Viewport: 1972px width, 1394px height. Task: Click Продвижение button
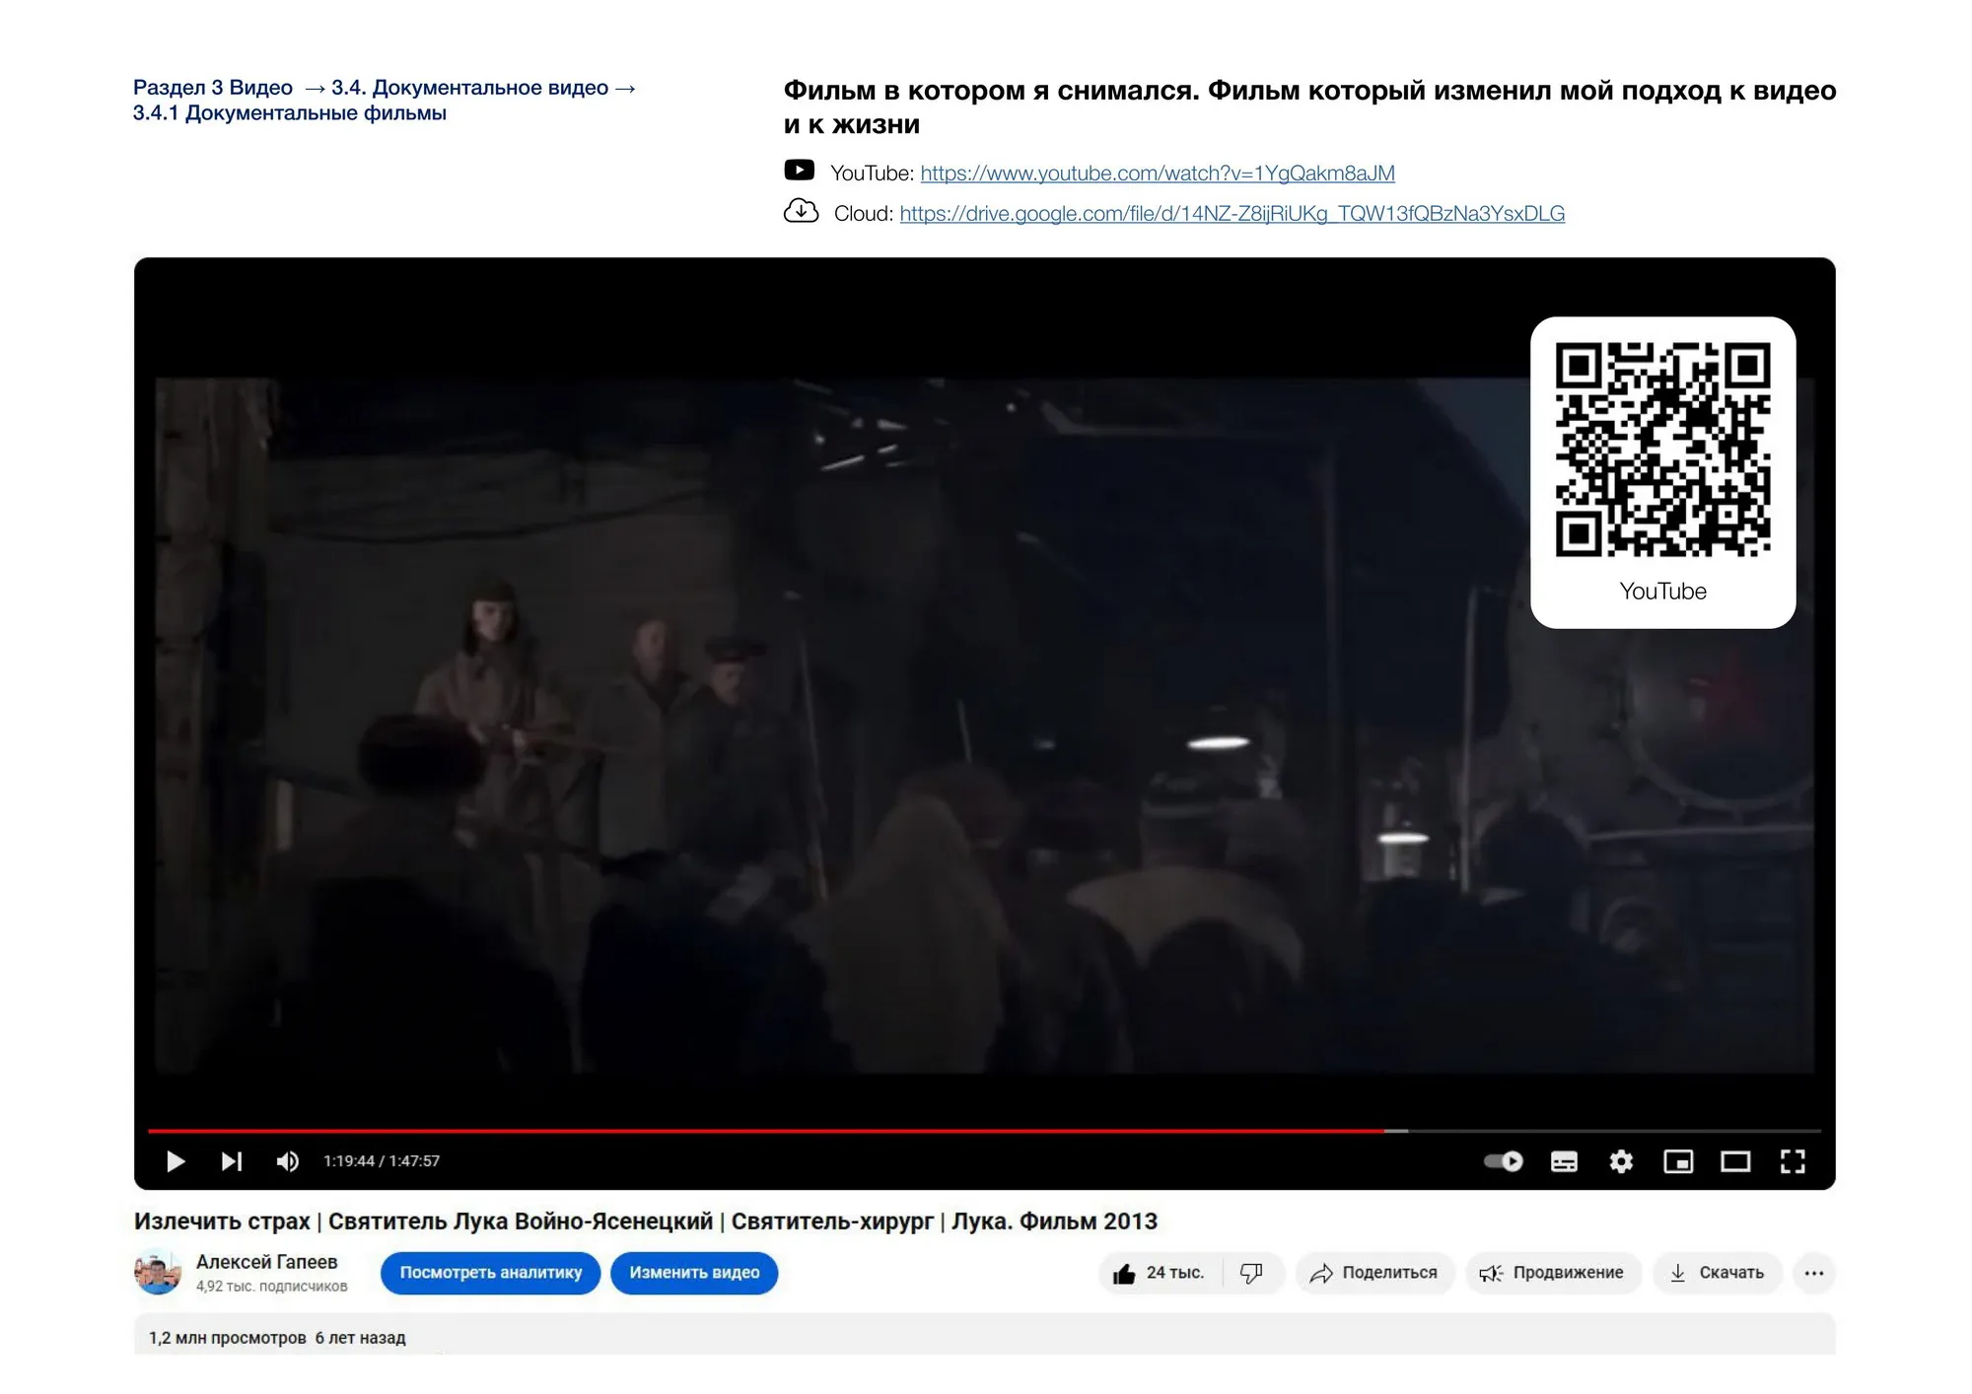click(1552, 1273)
